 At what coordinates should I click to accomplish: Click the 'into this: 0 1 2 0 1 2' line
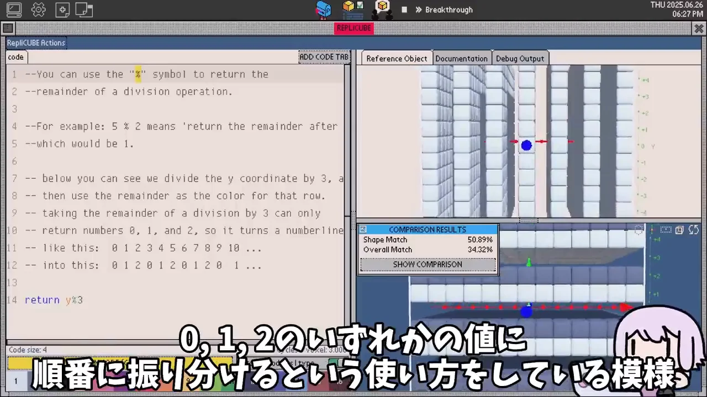pos(144,265)
